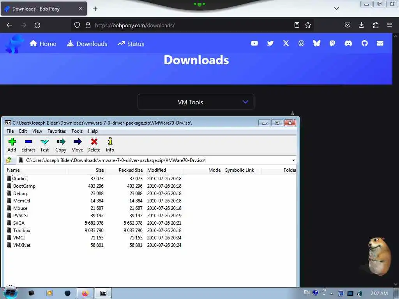Click the Move toolbar button
This screenshot has height=299, width=399.
point(77,145)
